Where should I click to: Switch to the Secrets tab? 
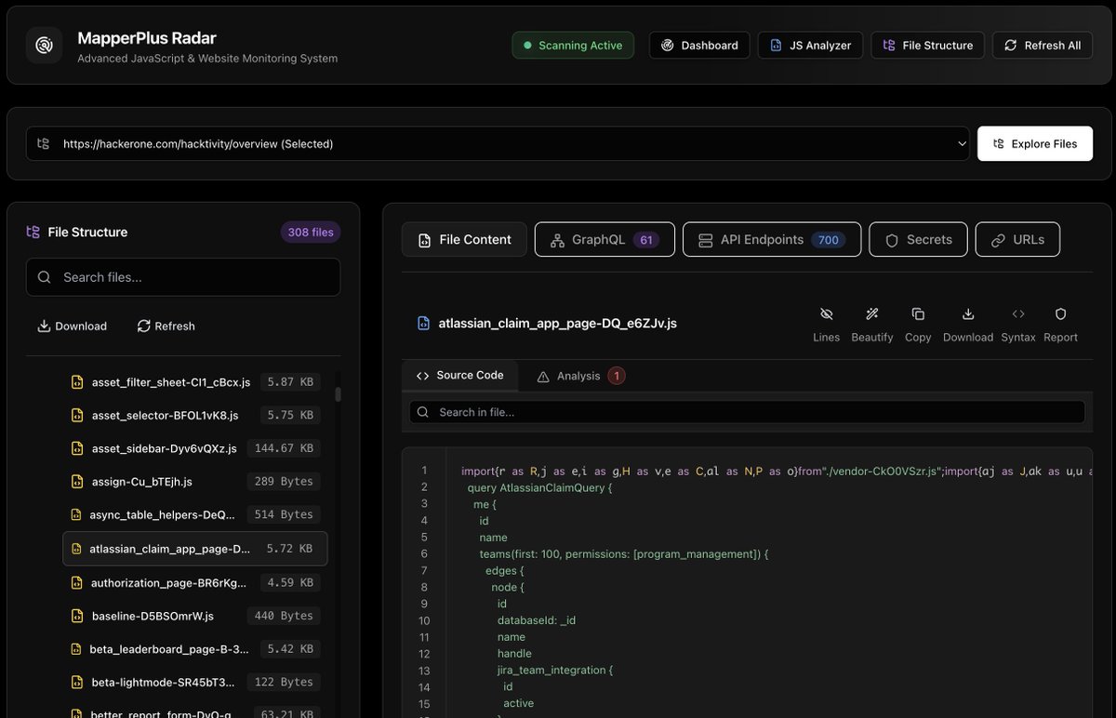[x=918, y=239]
